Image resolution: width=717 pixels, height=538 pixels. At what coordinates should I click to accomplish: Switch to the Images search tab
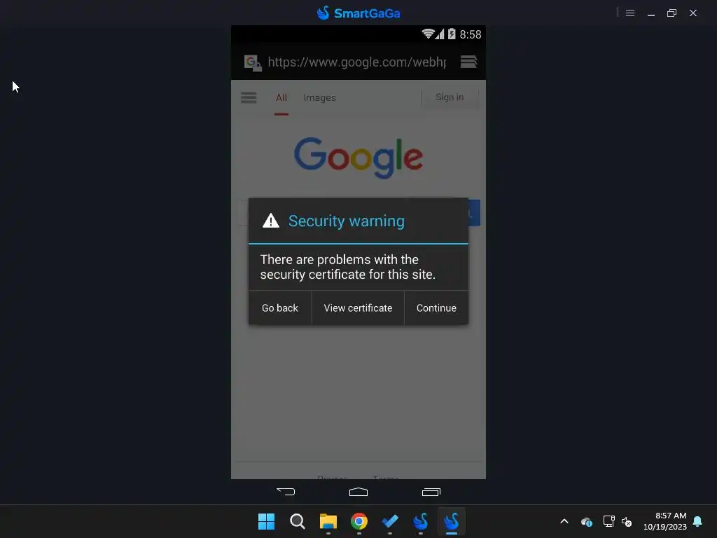point(319,97)
